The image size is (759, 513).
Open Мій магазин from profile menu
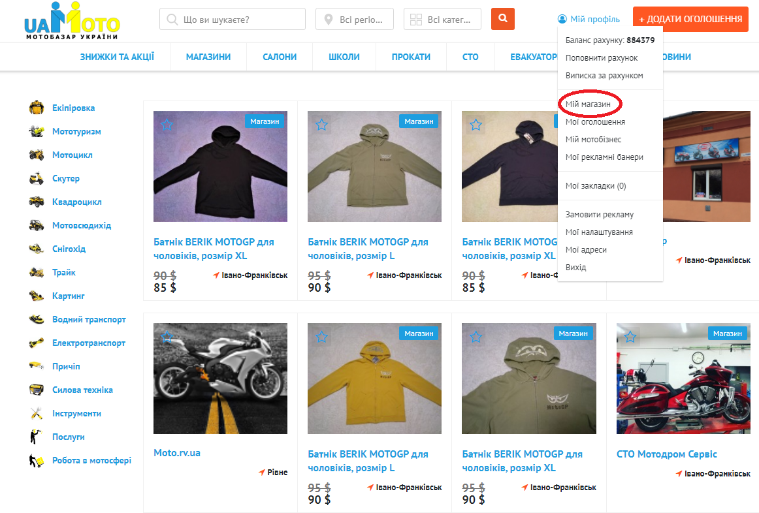[588, 104]
